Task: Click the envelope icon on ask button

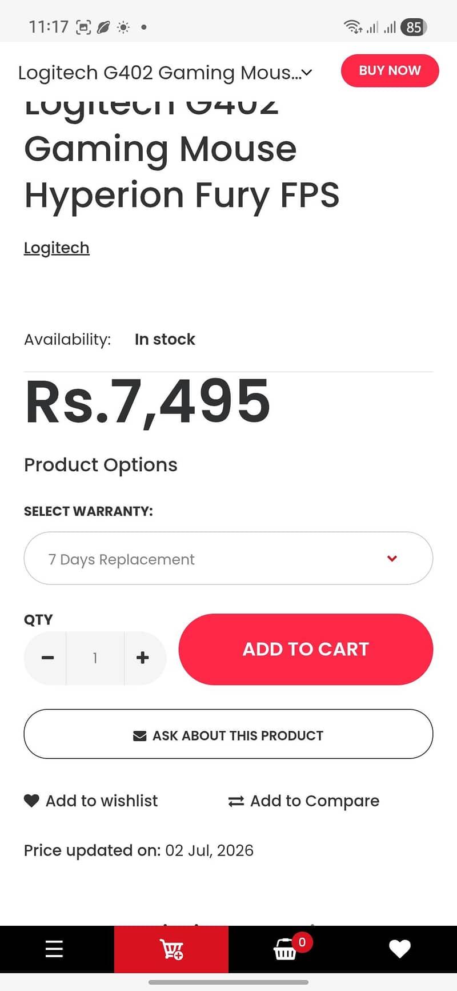Action: pyautogui.click(x=139, y=735)
